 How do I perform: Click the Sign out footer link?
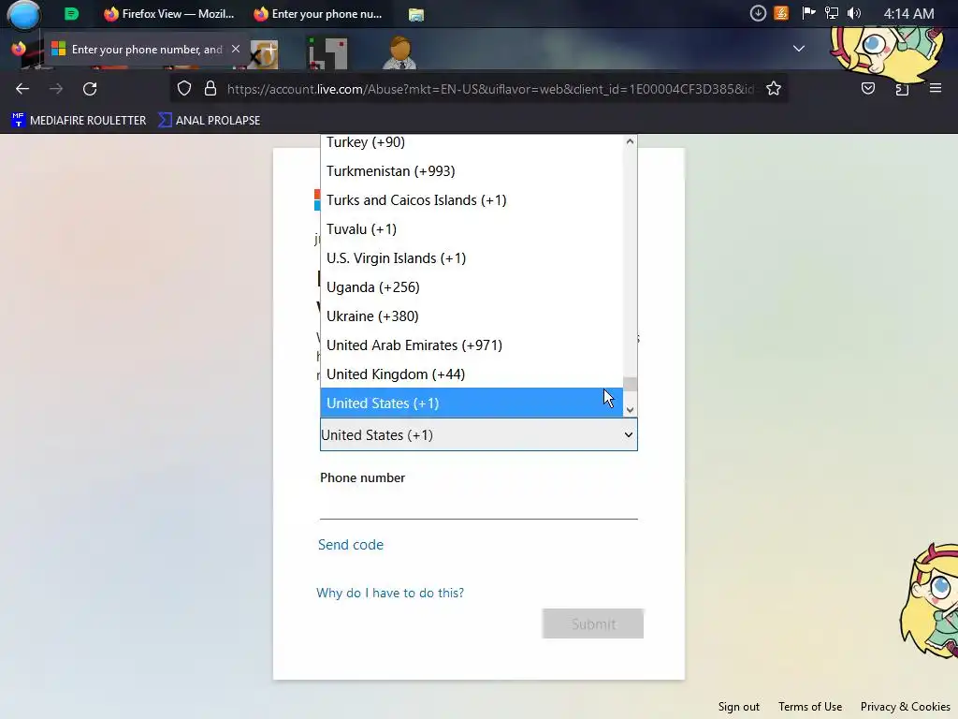pyautogui.click(x=739, y=707)
